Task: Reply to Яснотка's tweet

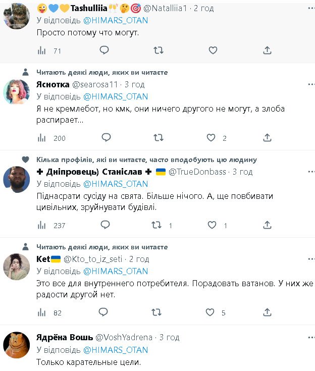Action: pos(106,137)
